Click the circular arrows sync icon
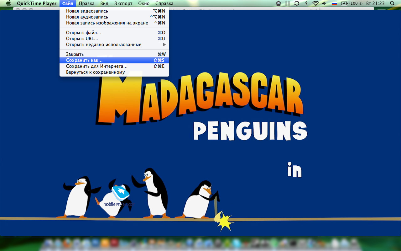The image size is (401, 251). pyautogui.click(x=297, y=3)
